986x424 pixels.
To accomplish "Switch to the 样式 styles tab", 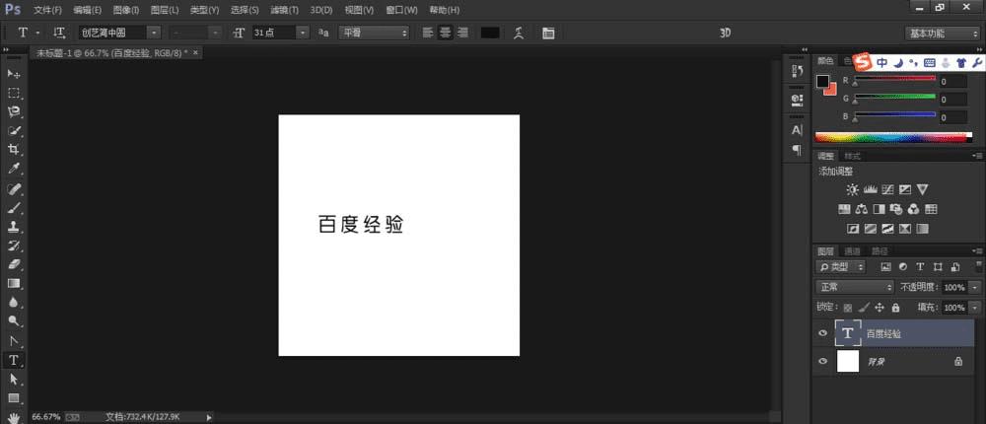I will (x=852, y=156).
